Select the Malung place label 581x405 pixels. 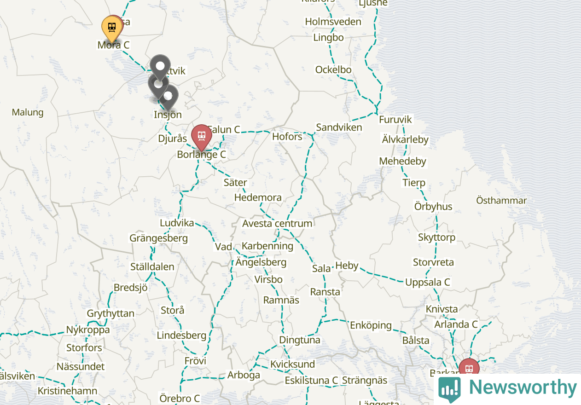28,112
